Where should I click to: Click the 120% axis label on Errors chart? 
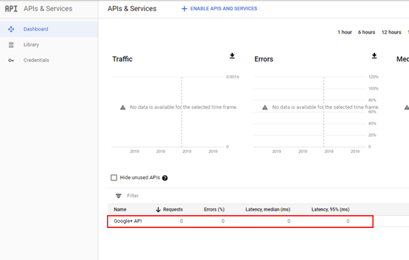tap(374, 77)
